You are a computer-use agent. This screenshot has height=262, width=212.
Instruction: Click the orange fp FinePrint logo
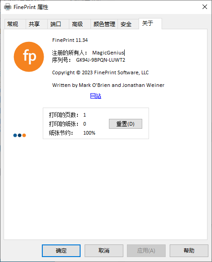29,57
